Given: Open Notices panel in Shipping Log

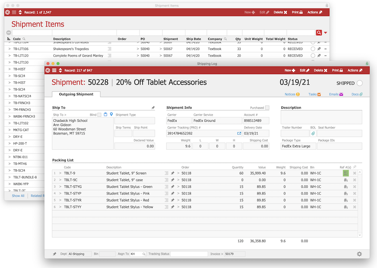Looking at the screenshot, I should coord(292,94).
